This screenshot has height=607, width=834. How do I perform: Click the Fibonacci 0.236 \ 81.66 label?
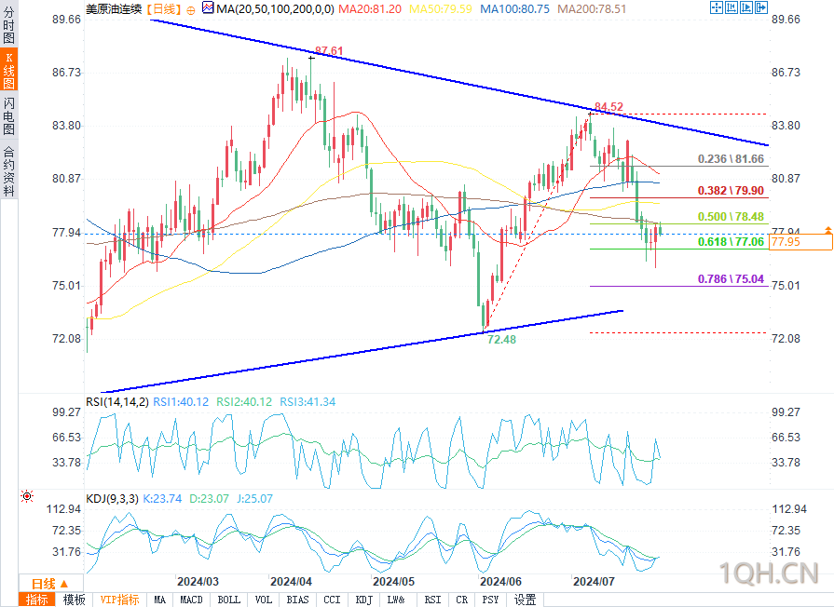pos(731,159)
